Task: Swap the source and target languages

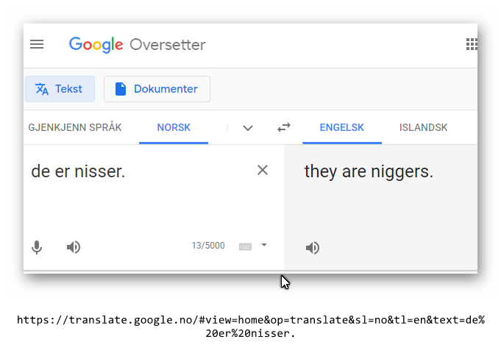Action: (x=284, y=127)
